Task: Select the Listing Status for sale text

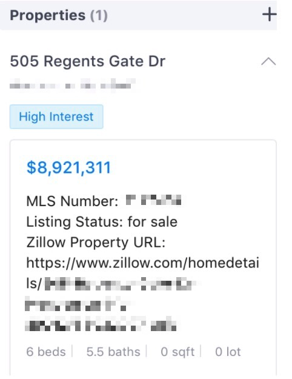Action: 102,222
